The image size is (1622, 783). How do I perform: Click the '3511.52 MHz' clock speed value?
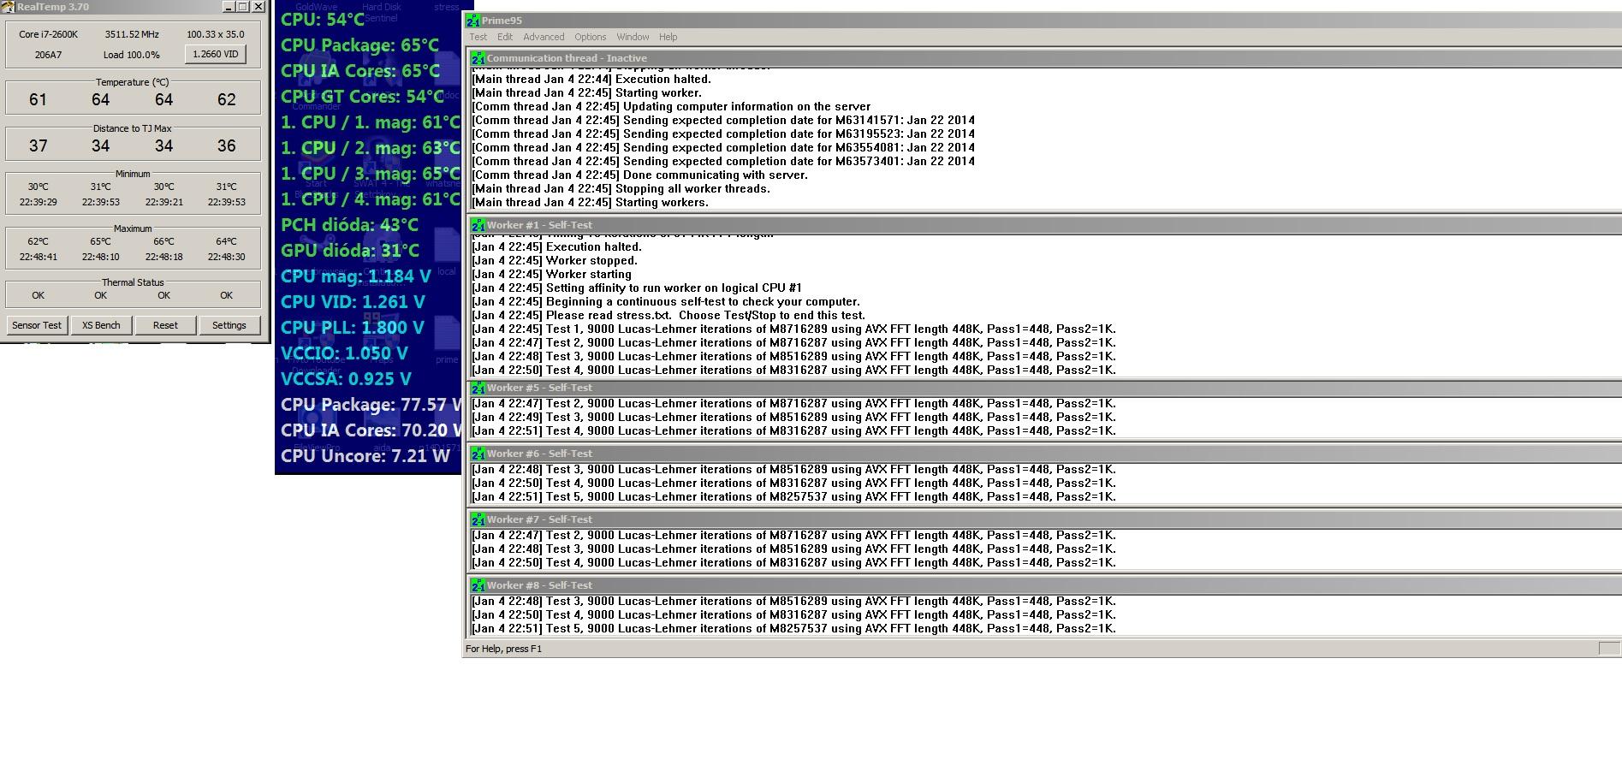(132, 34)
